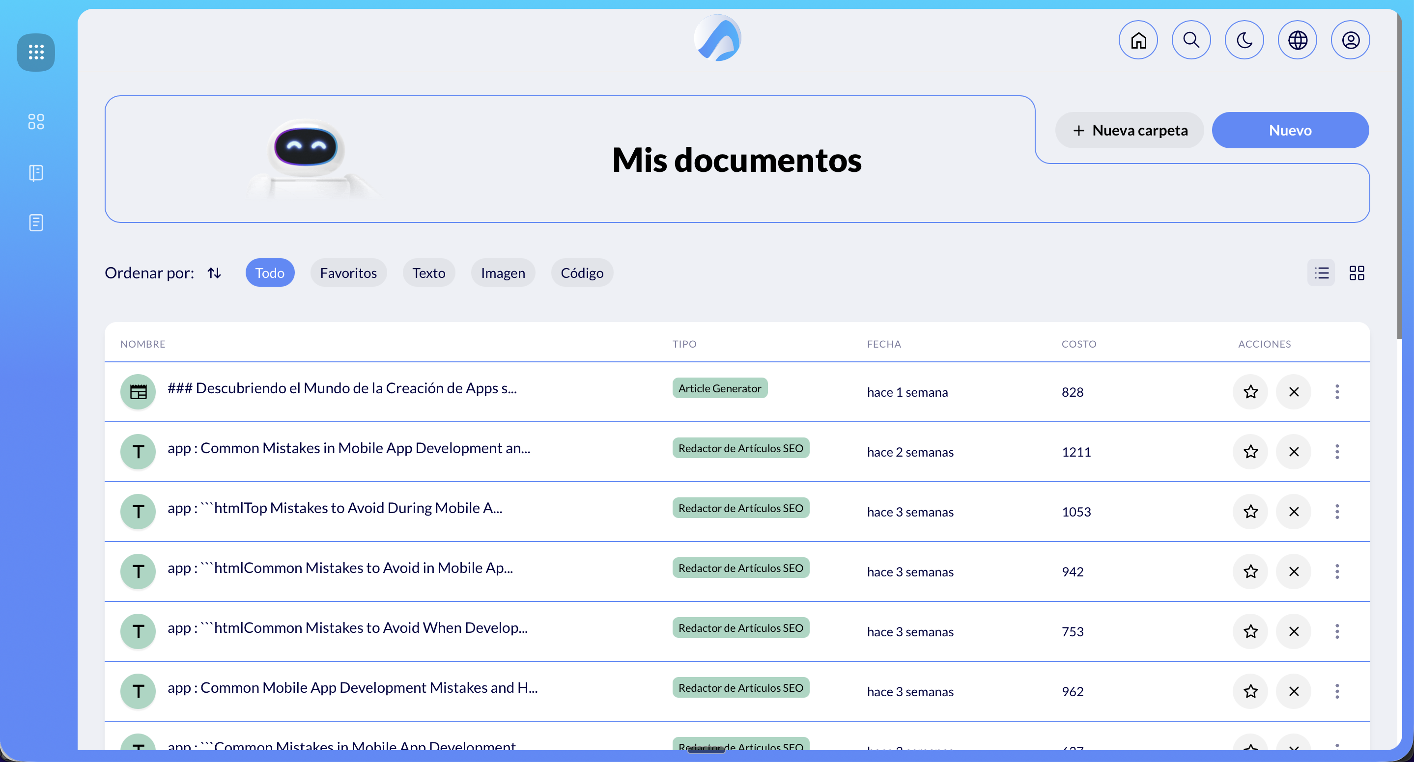The image size is (1414, 762).
Task: Open search with magnifier icon
Action: 1190,40
